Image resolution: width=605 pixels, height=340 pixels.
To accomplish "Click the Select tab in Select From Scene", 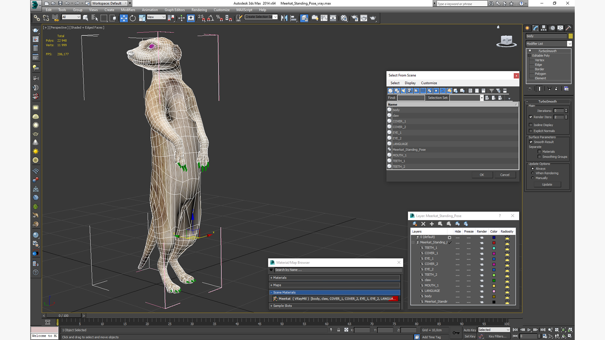I will point(394,82).
